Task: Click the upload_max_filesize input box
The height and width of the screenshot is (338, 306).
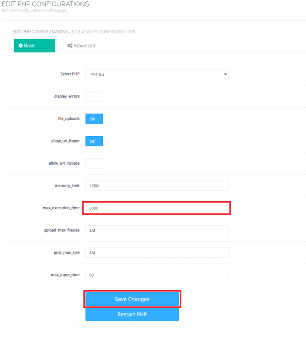Action: point(157,230)
